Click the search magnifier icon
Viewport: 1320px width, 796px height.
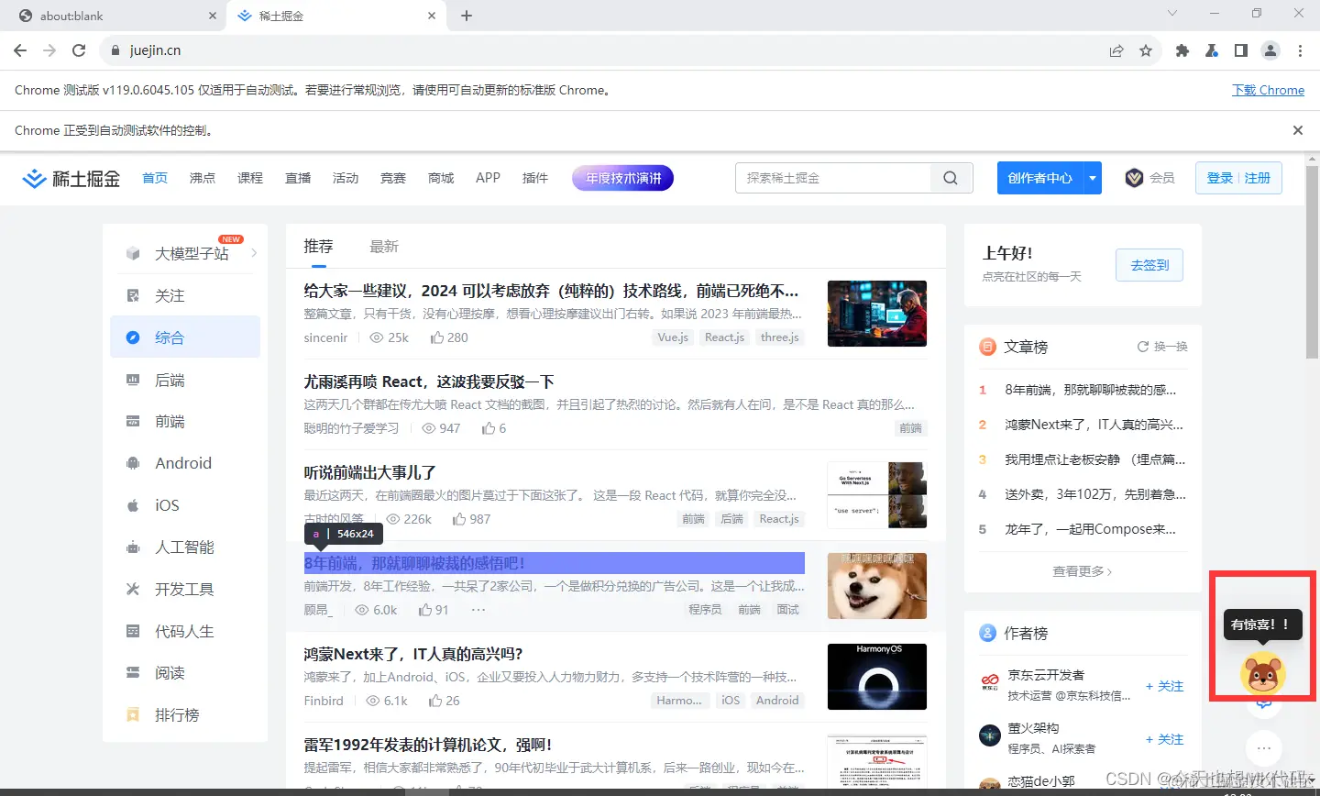click(951, 178)
